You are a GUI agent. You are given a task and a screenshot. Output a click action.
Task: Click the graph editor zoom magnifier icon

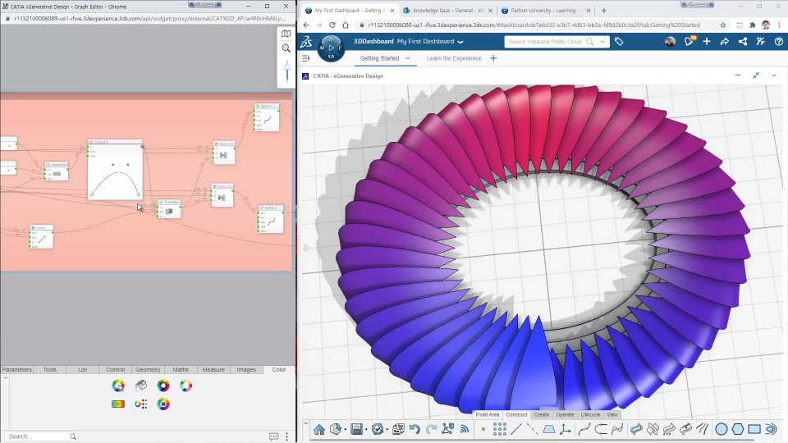(x=286, y=48)
